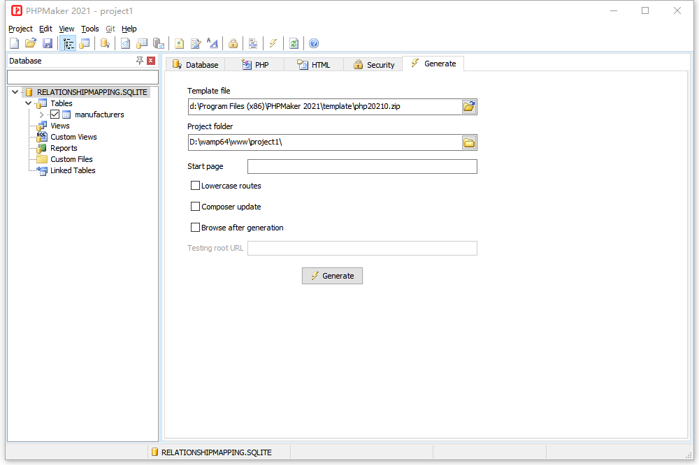699x465 pixels.
Task: Click the code page toolbar icon
Action: 126,43
